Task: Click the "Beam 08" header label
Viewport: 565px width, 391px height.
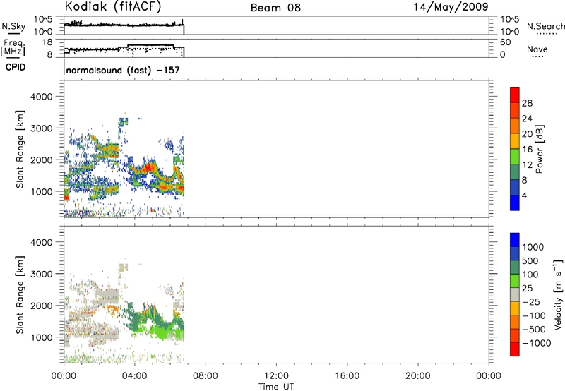Action: (x=275, y=8)
